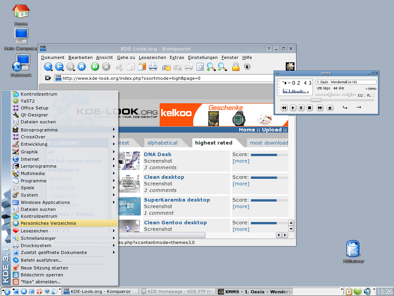Go back with Konqueror's Back arrow
Image resolution: width=394 pixels, height=296 pixels.
coord(59,67)
